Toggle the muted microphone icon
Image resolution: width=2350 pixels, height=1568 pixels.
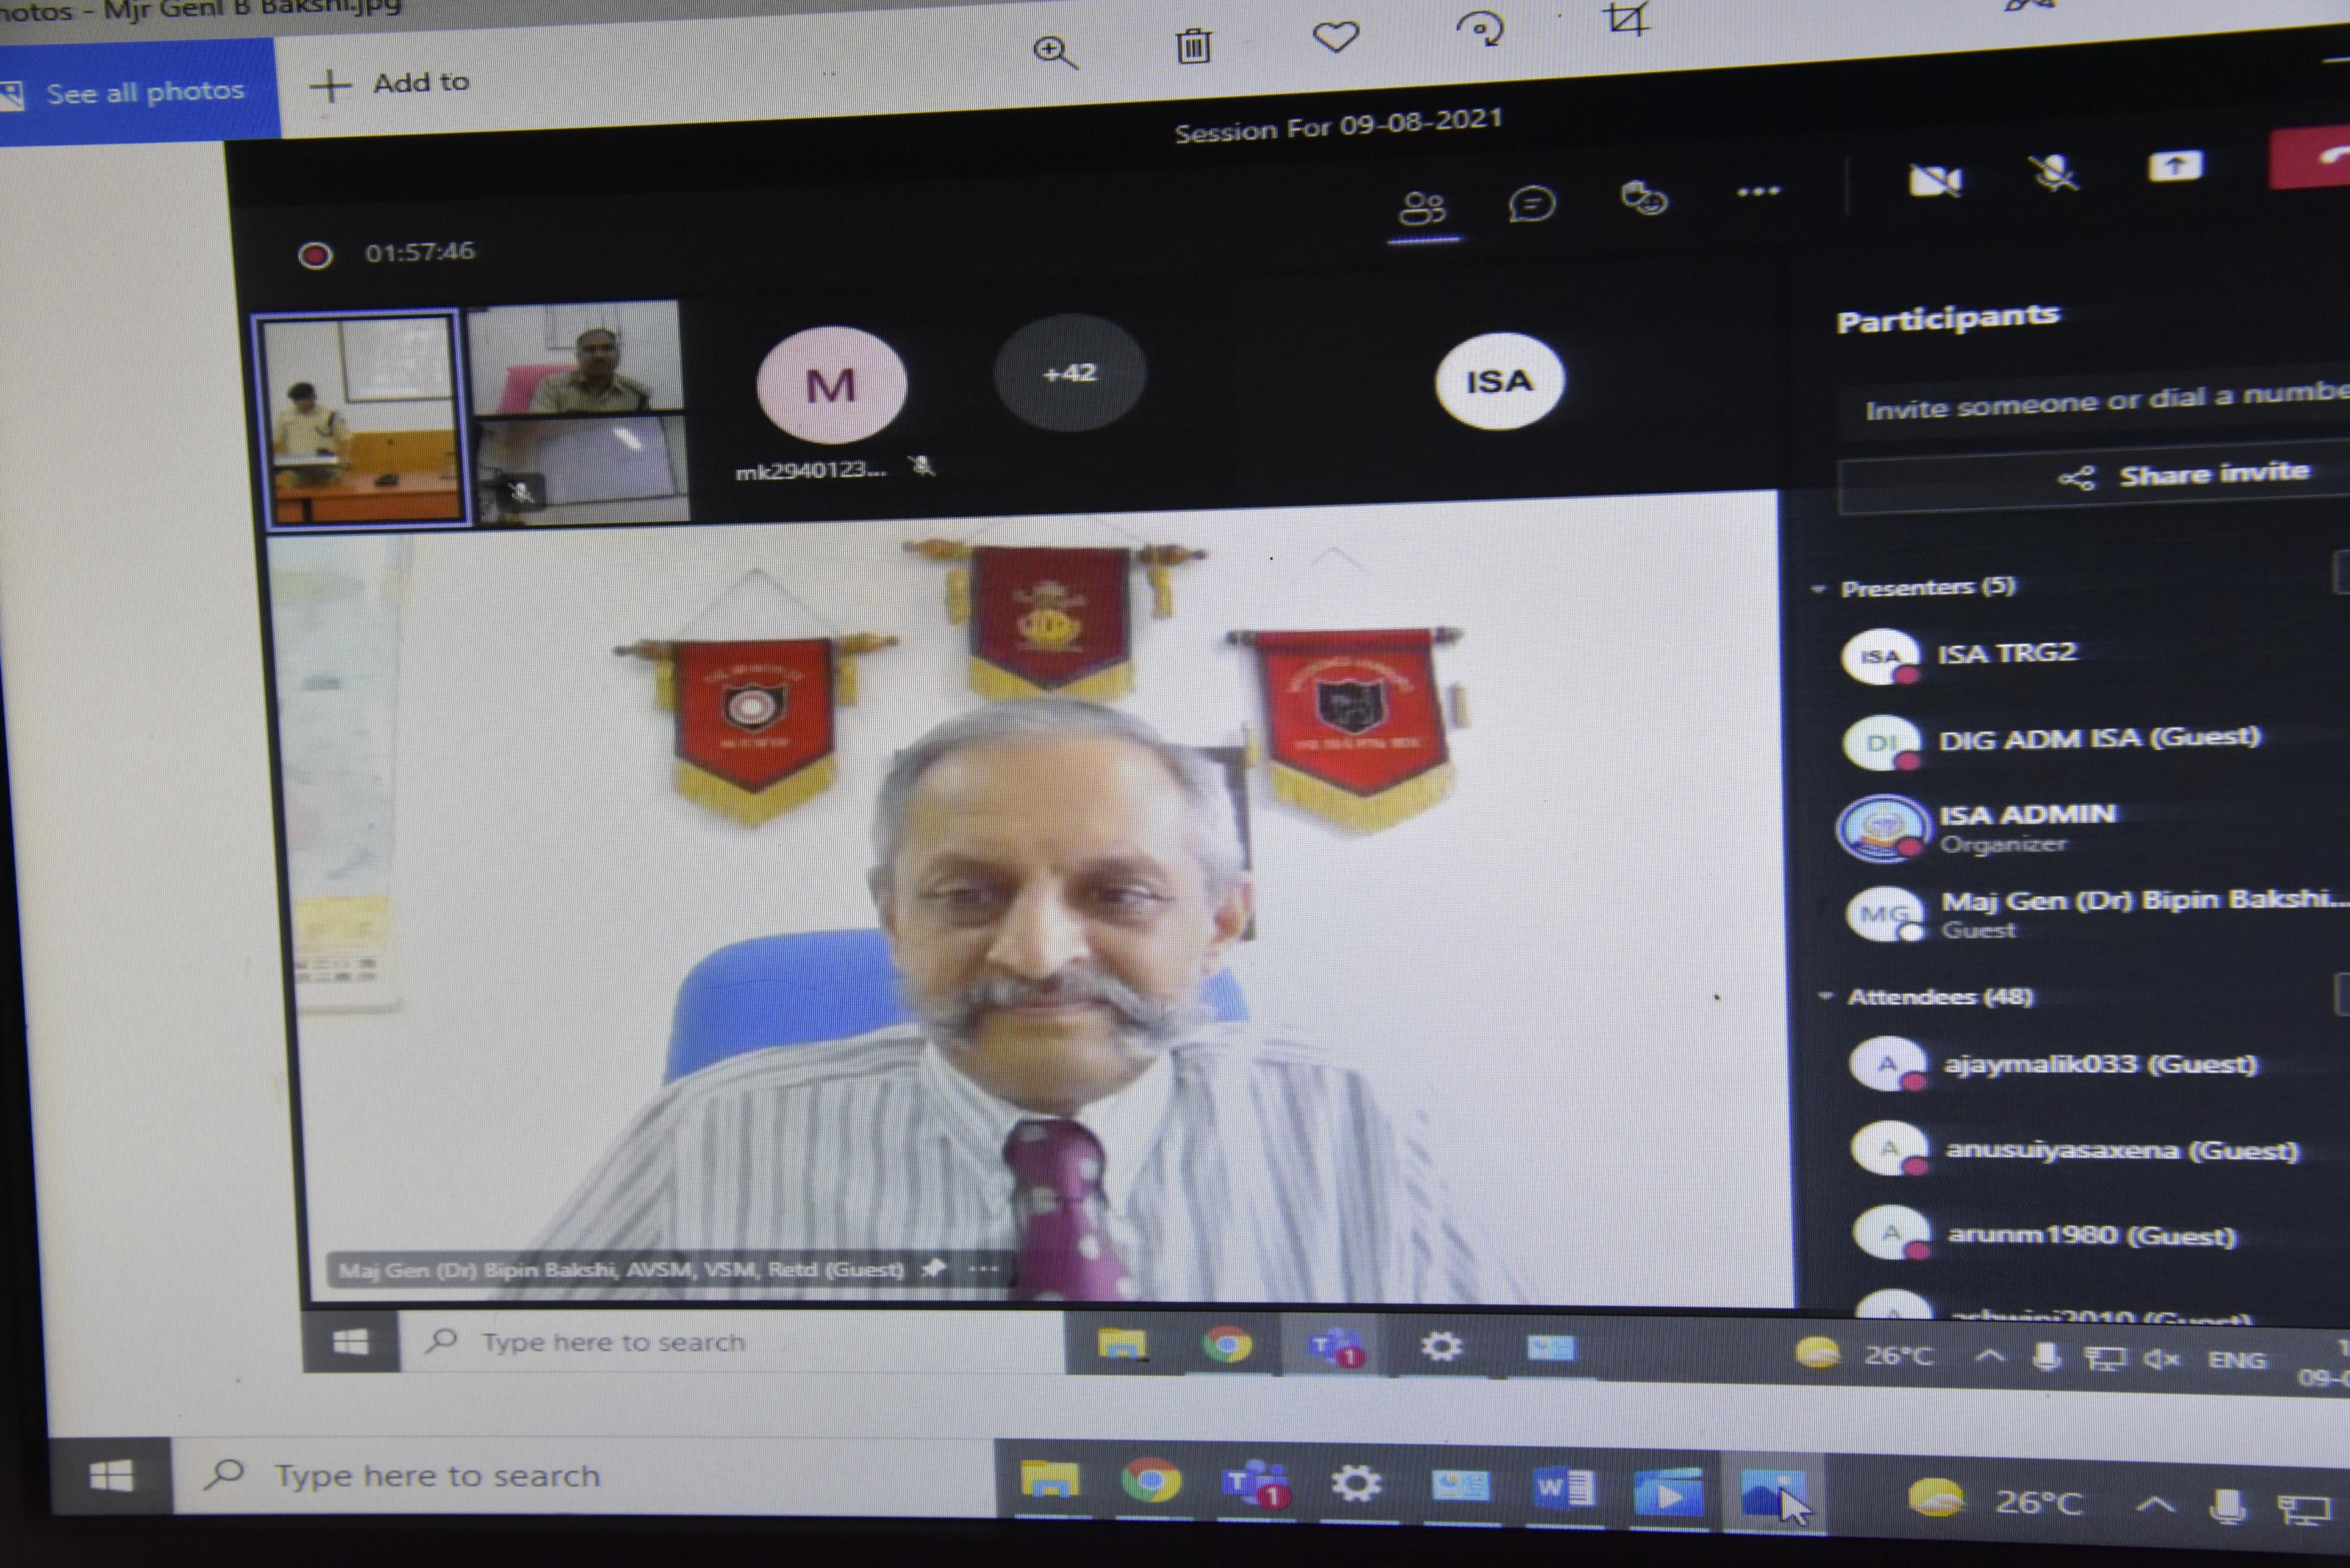(x=2054, y=173)
